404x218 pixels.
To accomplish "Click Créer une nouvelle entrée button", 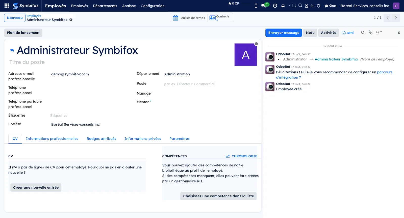I will 36,187.
